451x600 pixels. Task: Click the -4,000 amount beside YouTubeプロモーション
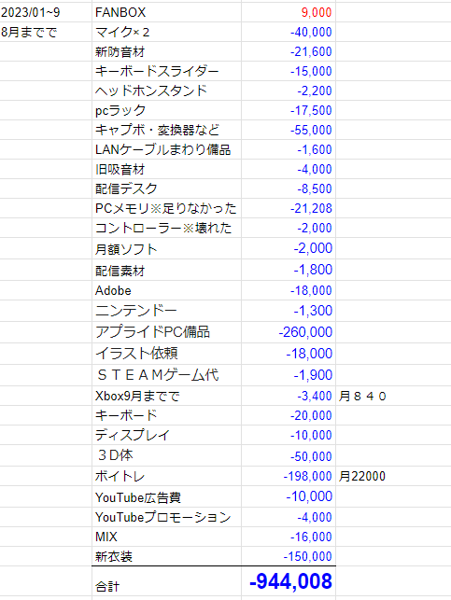tap(289, 517)
